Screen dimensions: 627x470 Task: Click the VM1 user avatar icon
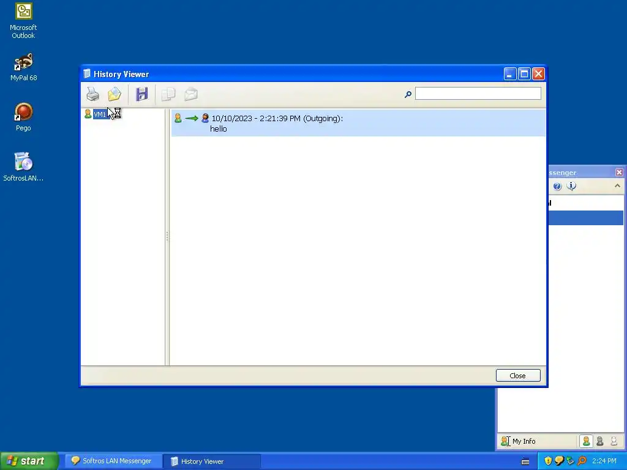click(x=88, y=114)
